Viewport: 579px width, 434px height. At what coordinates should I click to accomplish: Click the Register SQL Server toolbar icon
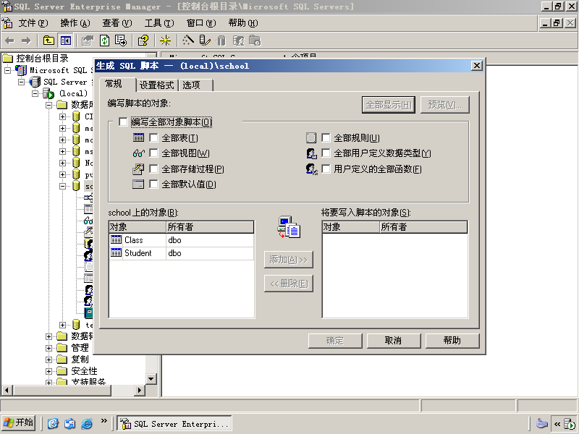pyautogui.click(x=205, y=41)
